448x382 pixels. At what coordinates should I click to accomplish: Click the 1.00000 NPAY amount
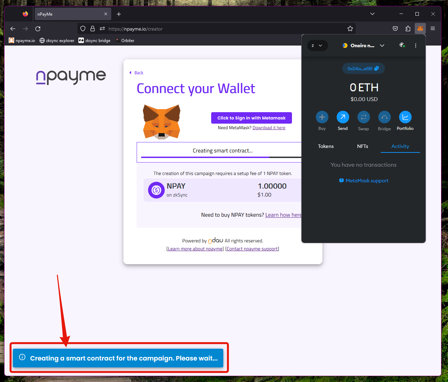tap(272, 186)
